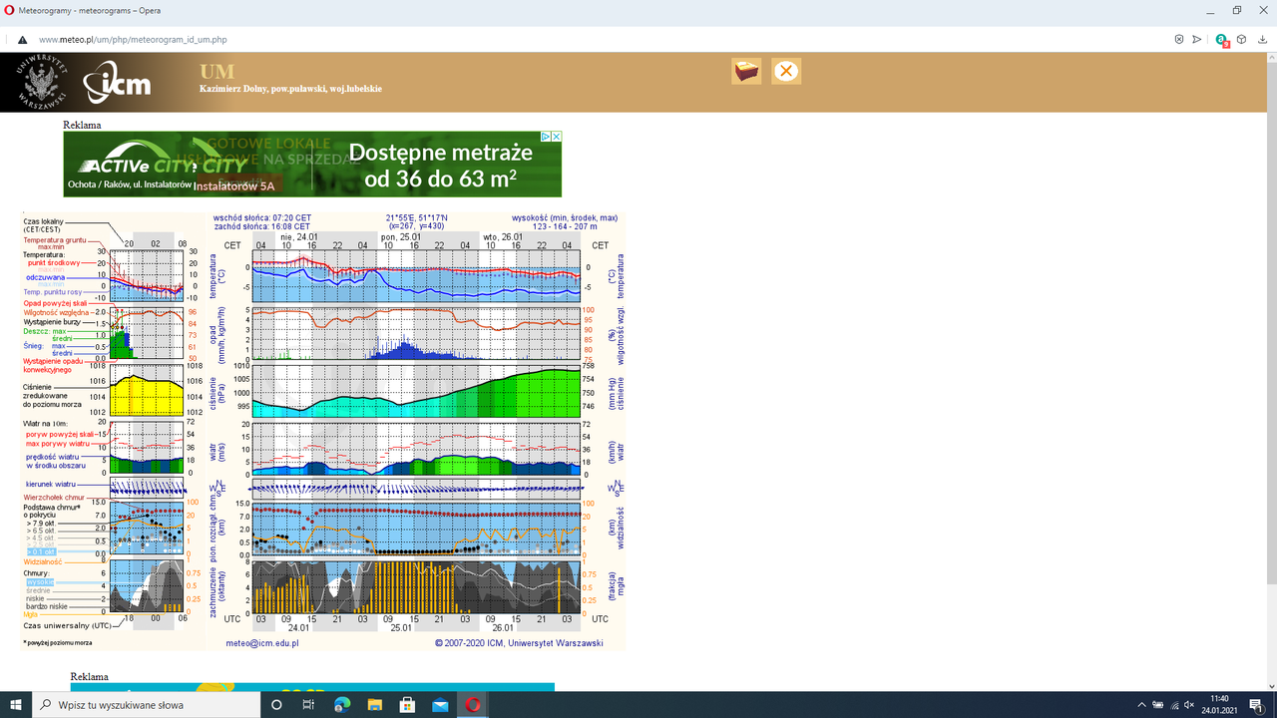Screen dimensions: 1277x718
Task: Click the '© 2007-2020 ICM, Uniwersytet Warszawski' text
Action: (x=519, y=643)
